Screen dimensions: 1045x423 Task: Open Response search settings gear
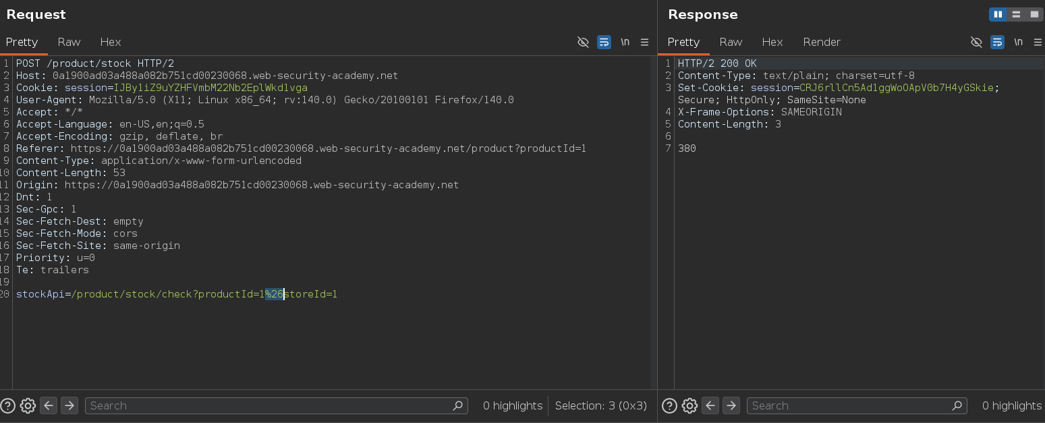[689, 405]
